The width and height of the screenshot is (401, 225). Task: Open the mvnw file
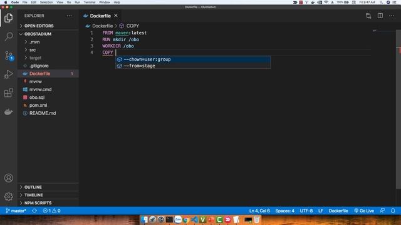click(x=48, y=81)
